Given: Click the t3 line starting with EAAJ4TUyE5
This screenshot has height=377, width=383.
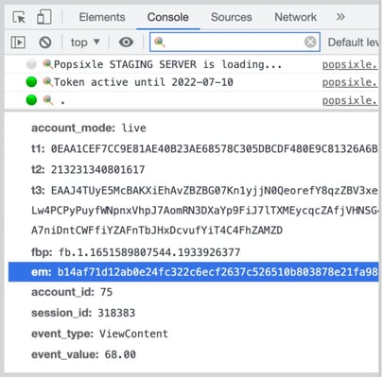Looking at the screenshot, I should pyautogui.click(x=204, y=191).
